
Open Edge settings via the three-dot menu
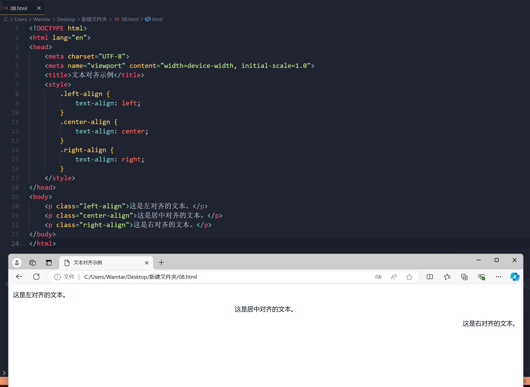tap(498, 277)
